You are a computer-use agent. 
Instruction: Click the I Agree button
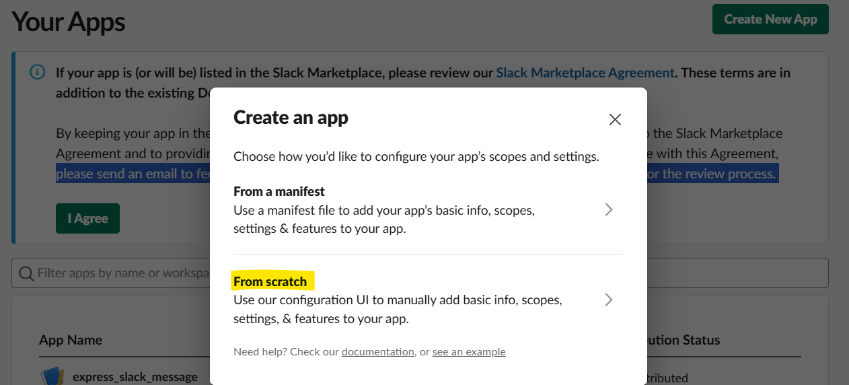(x=87, y=218)
